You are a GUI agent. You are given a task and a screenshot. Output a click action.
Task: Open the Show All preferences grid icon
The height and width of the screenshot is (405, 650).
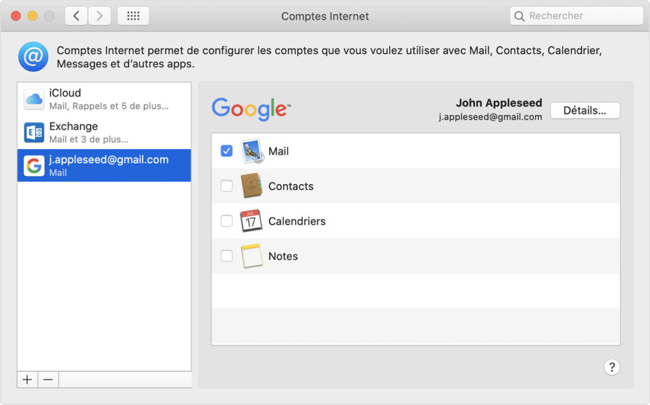pyautogui.click(x=133, y=15)
